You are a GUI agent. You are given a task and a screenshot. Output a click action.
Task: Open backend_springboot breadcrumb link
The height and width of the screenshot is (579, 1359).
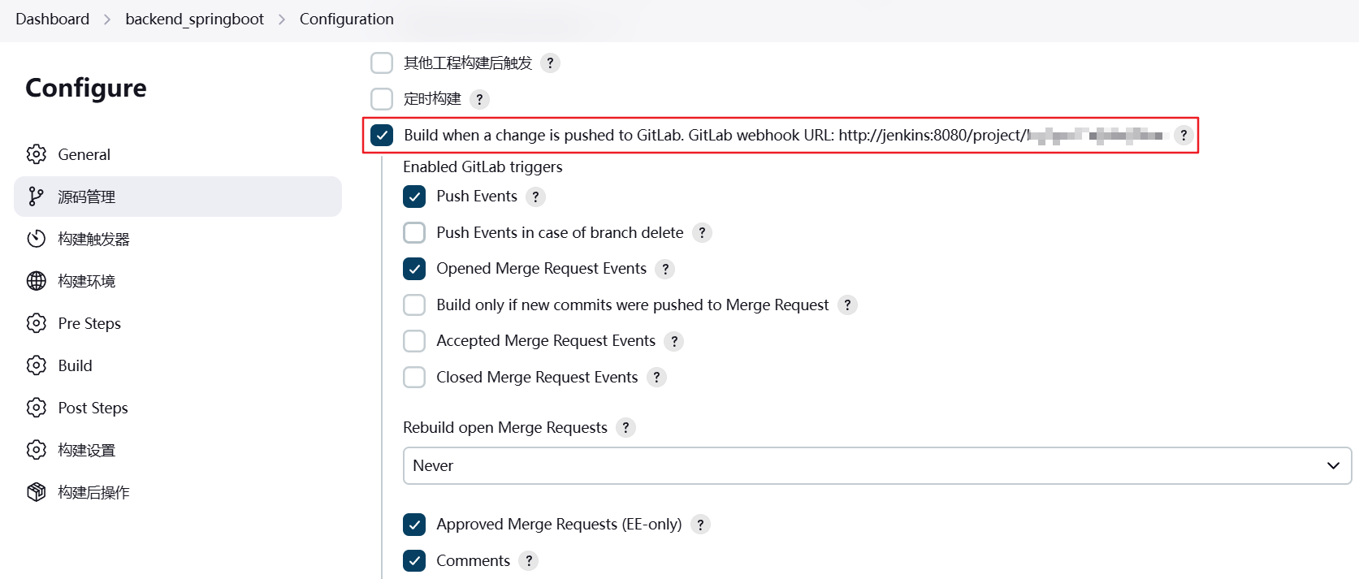tap(194, 19)
